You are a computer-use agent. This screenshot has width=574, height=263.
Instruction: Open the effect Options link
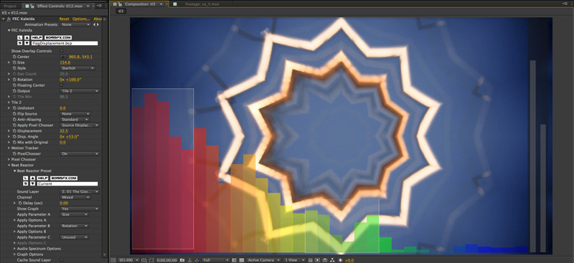pyautogui.click(x=81, y=19)
